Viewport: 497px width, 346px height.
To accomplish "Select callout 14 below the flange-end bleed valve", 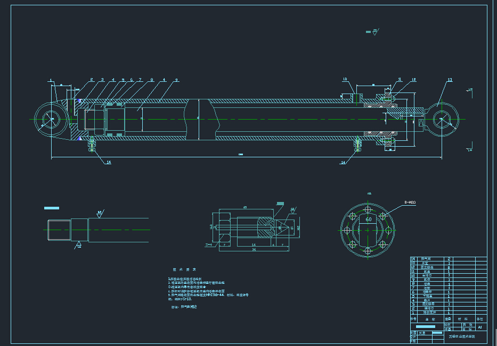I will tap(343, 163).
